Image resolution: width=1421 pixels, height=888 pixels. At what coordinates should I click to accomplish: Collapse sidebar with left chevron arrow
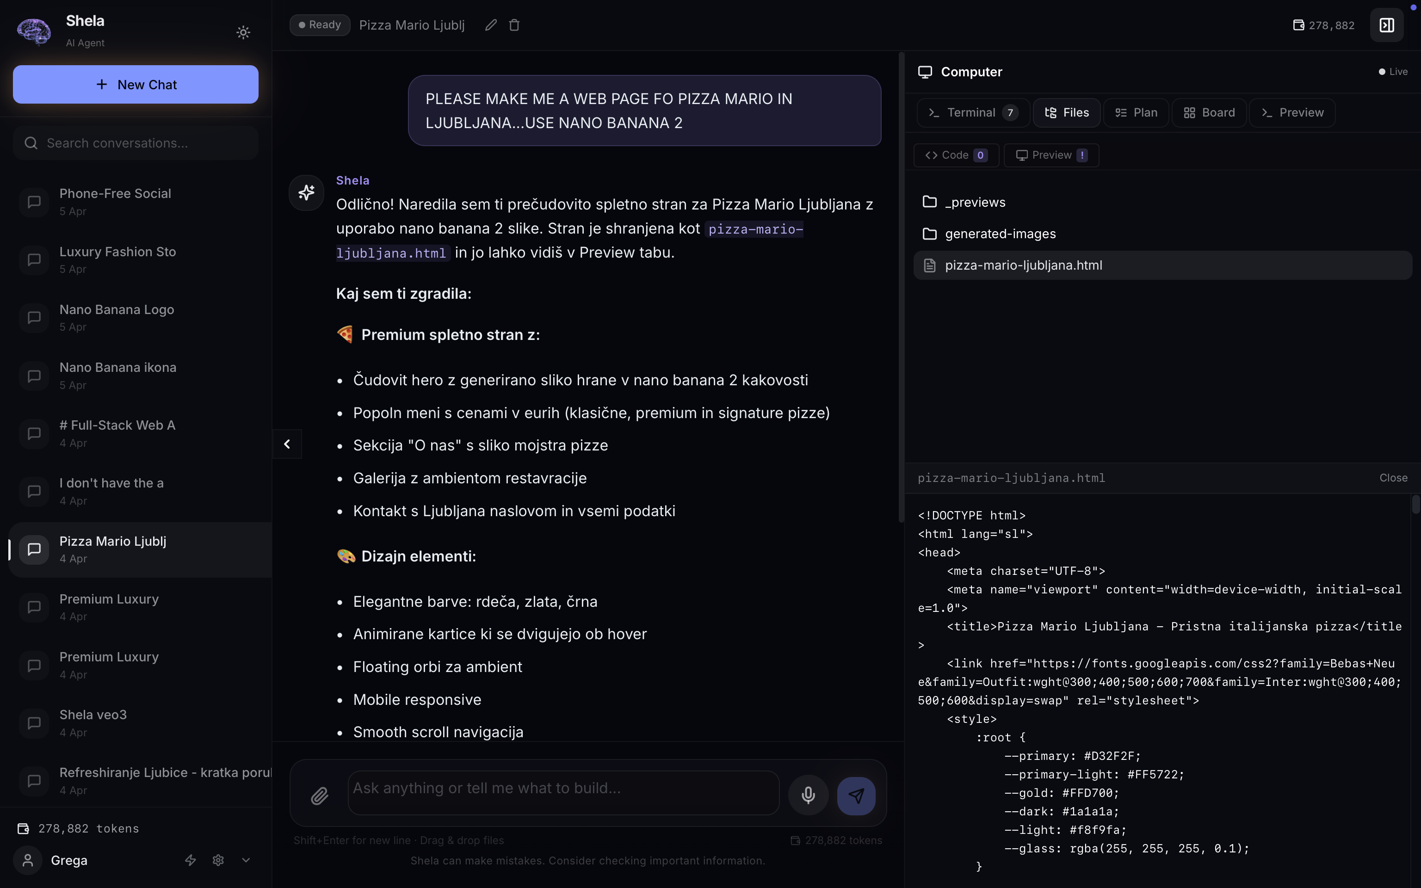287,444
